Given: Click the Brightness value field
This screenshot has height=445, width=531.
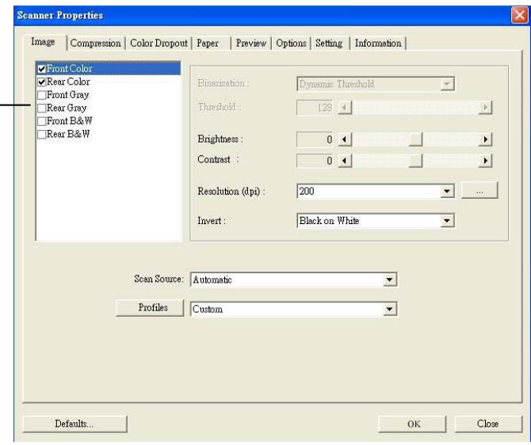Looking at the screenshot, I should (315, 139).
